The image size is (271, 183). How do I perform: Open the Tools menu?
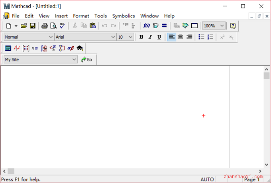[x=100, y=16]
